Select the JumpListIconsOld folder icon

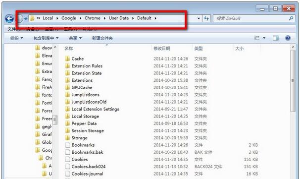(x=67, y=102)
